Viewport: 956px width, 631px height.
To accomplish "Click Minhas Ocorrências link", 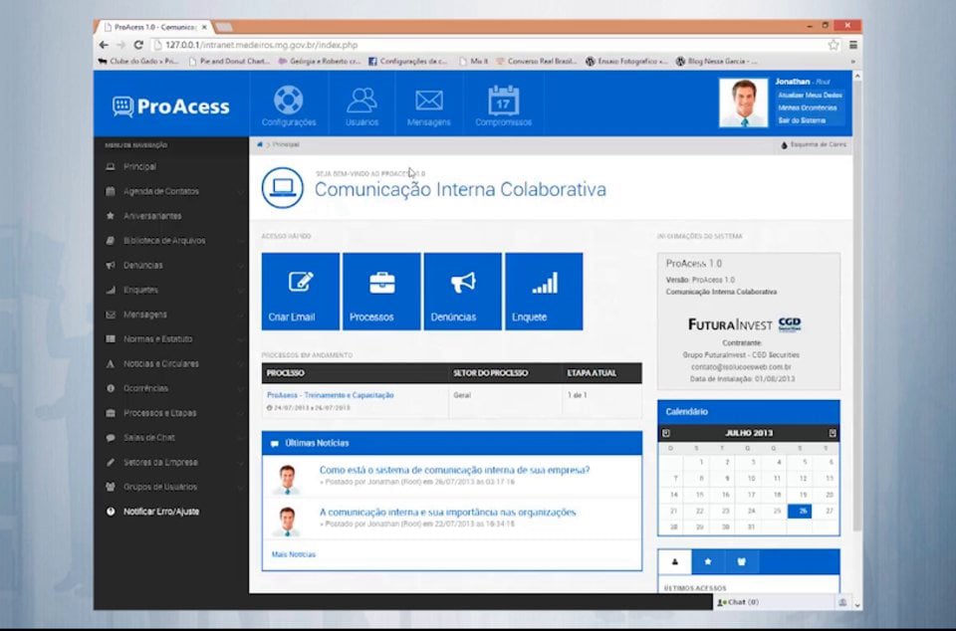I will (808, 107).
